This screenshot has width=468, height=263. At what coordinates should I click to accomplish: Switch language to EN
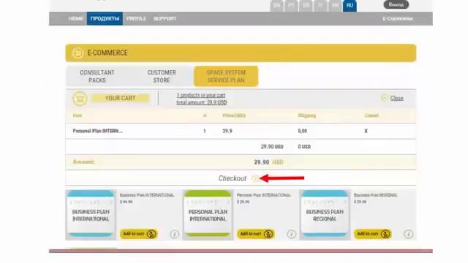(276, 5)
